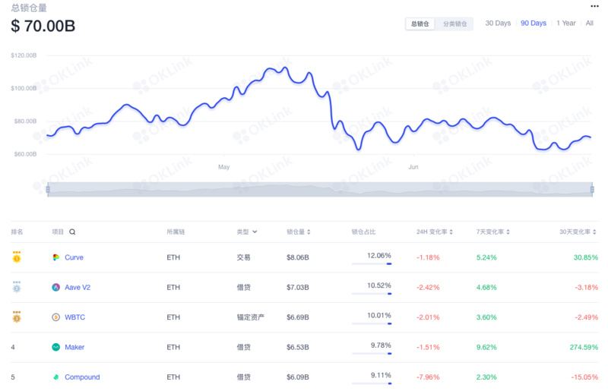Click the search magnifier beside 项目
Screen dimensions: 608x391
tap(72, 232)
